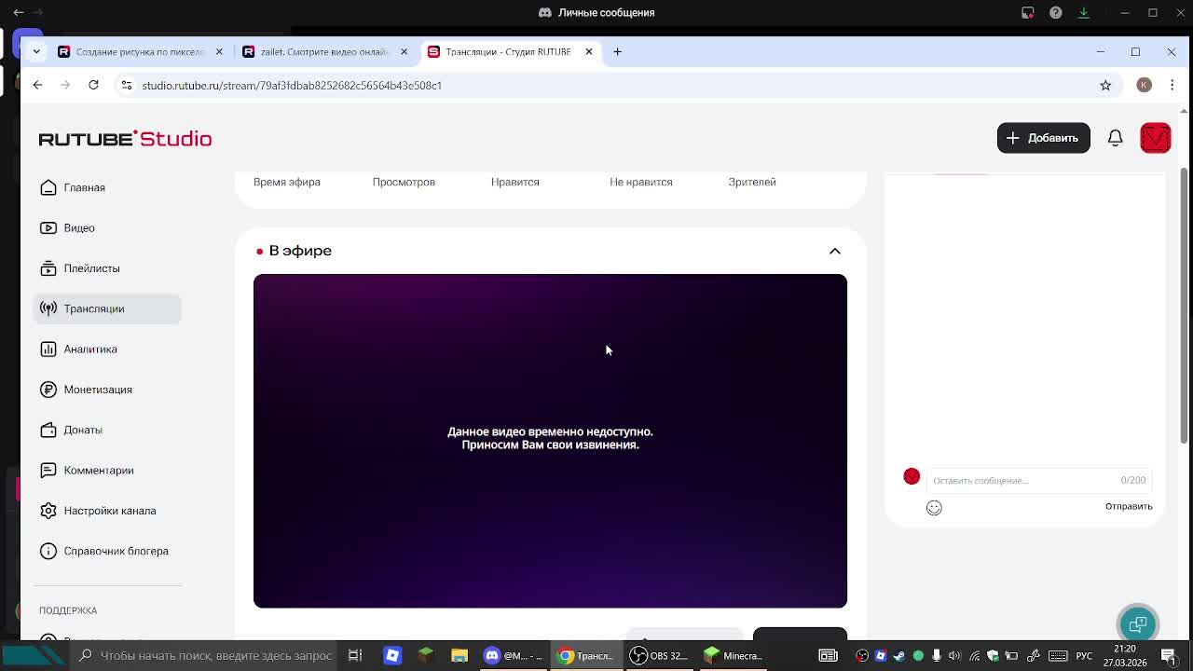Open Discord help icon
Viewport: 1193px width, 671px height.
1056,12
